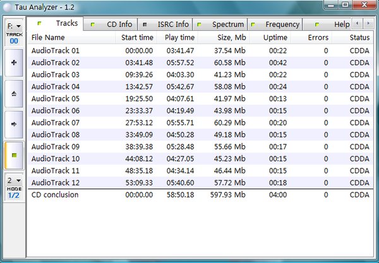Select AudioTrack 02 row
Viewport: 379px width, 263px height.
200,62
